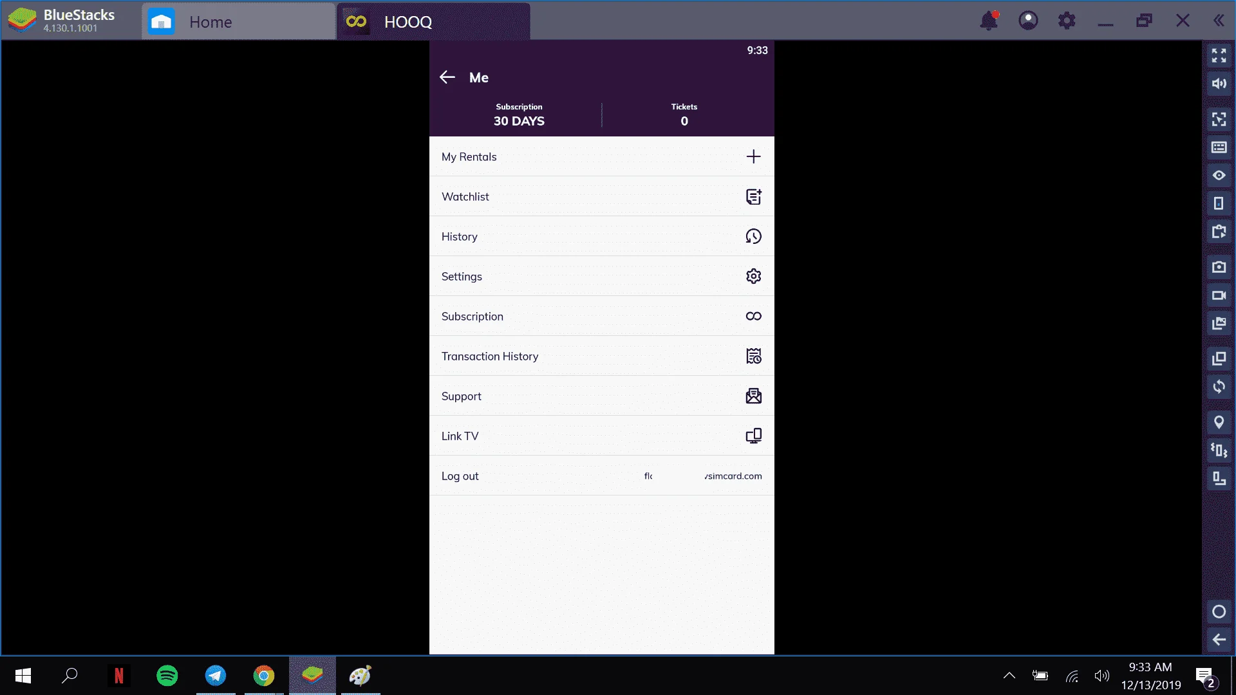Open BlueStacks notification bell
The height and width of the screenshot is (695, 1236).
[x=989, y=21]
